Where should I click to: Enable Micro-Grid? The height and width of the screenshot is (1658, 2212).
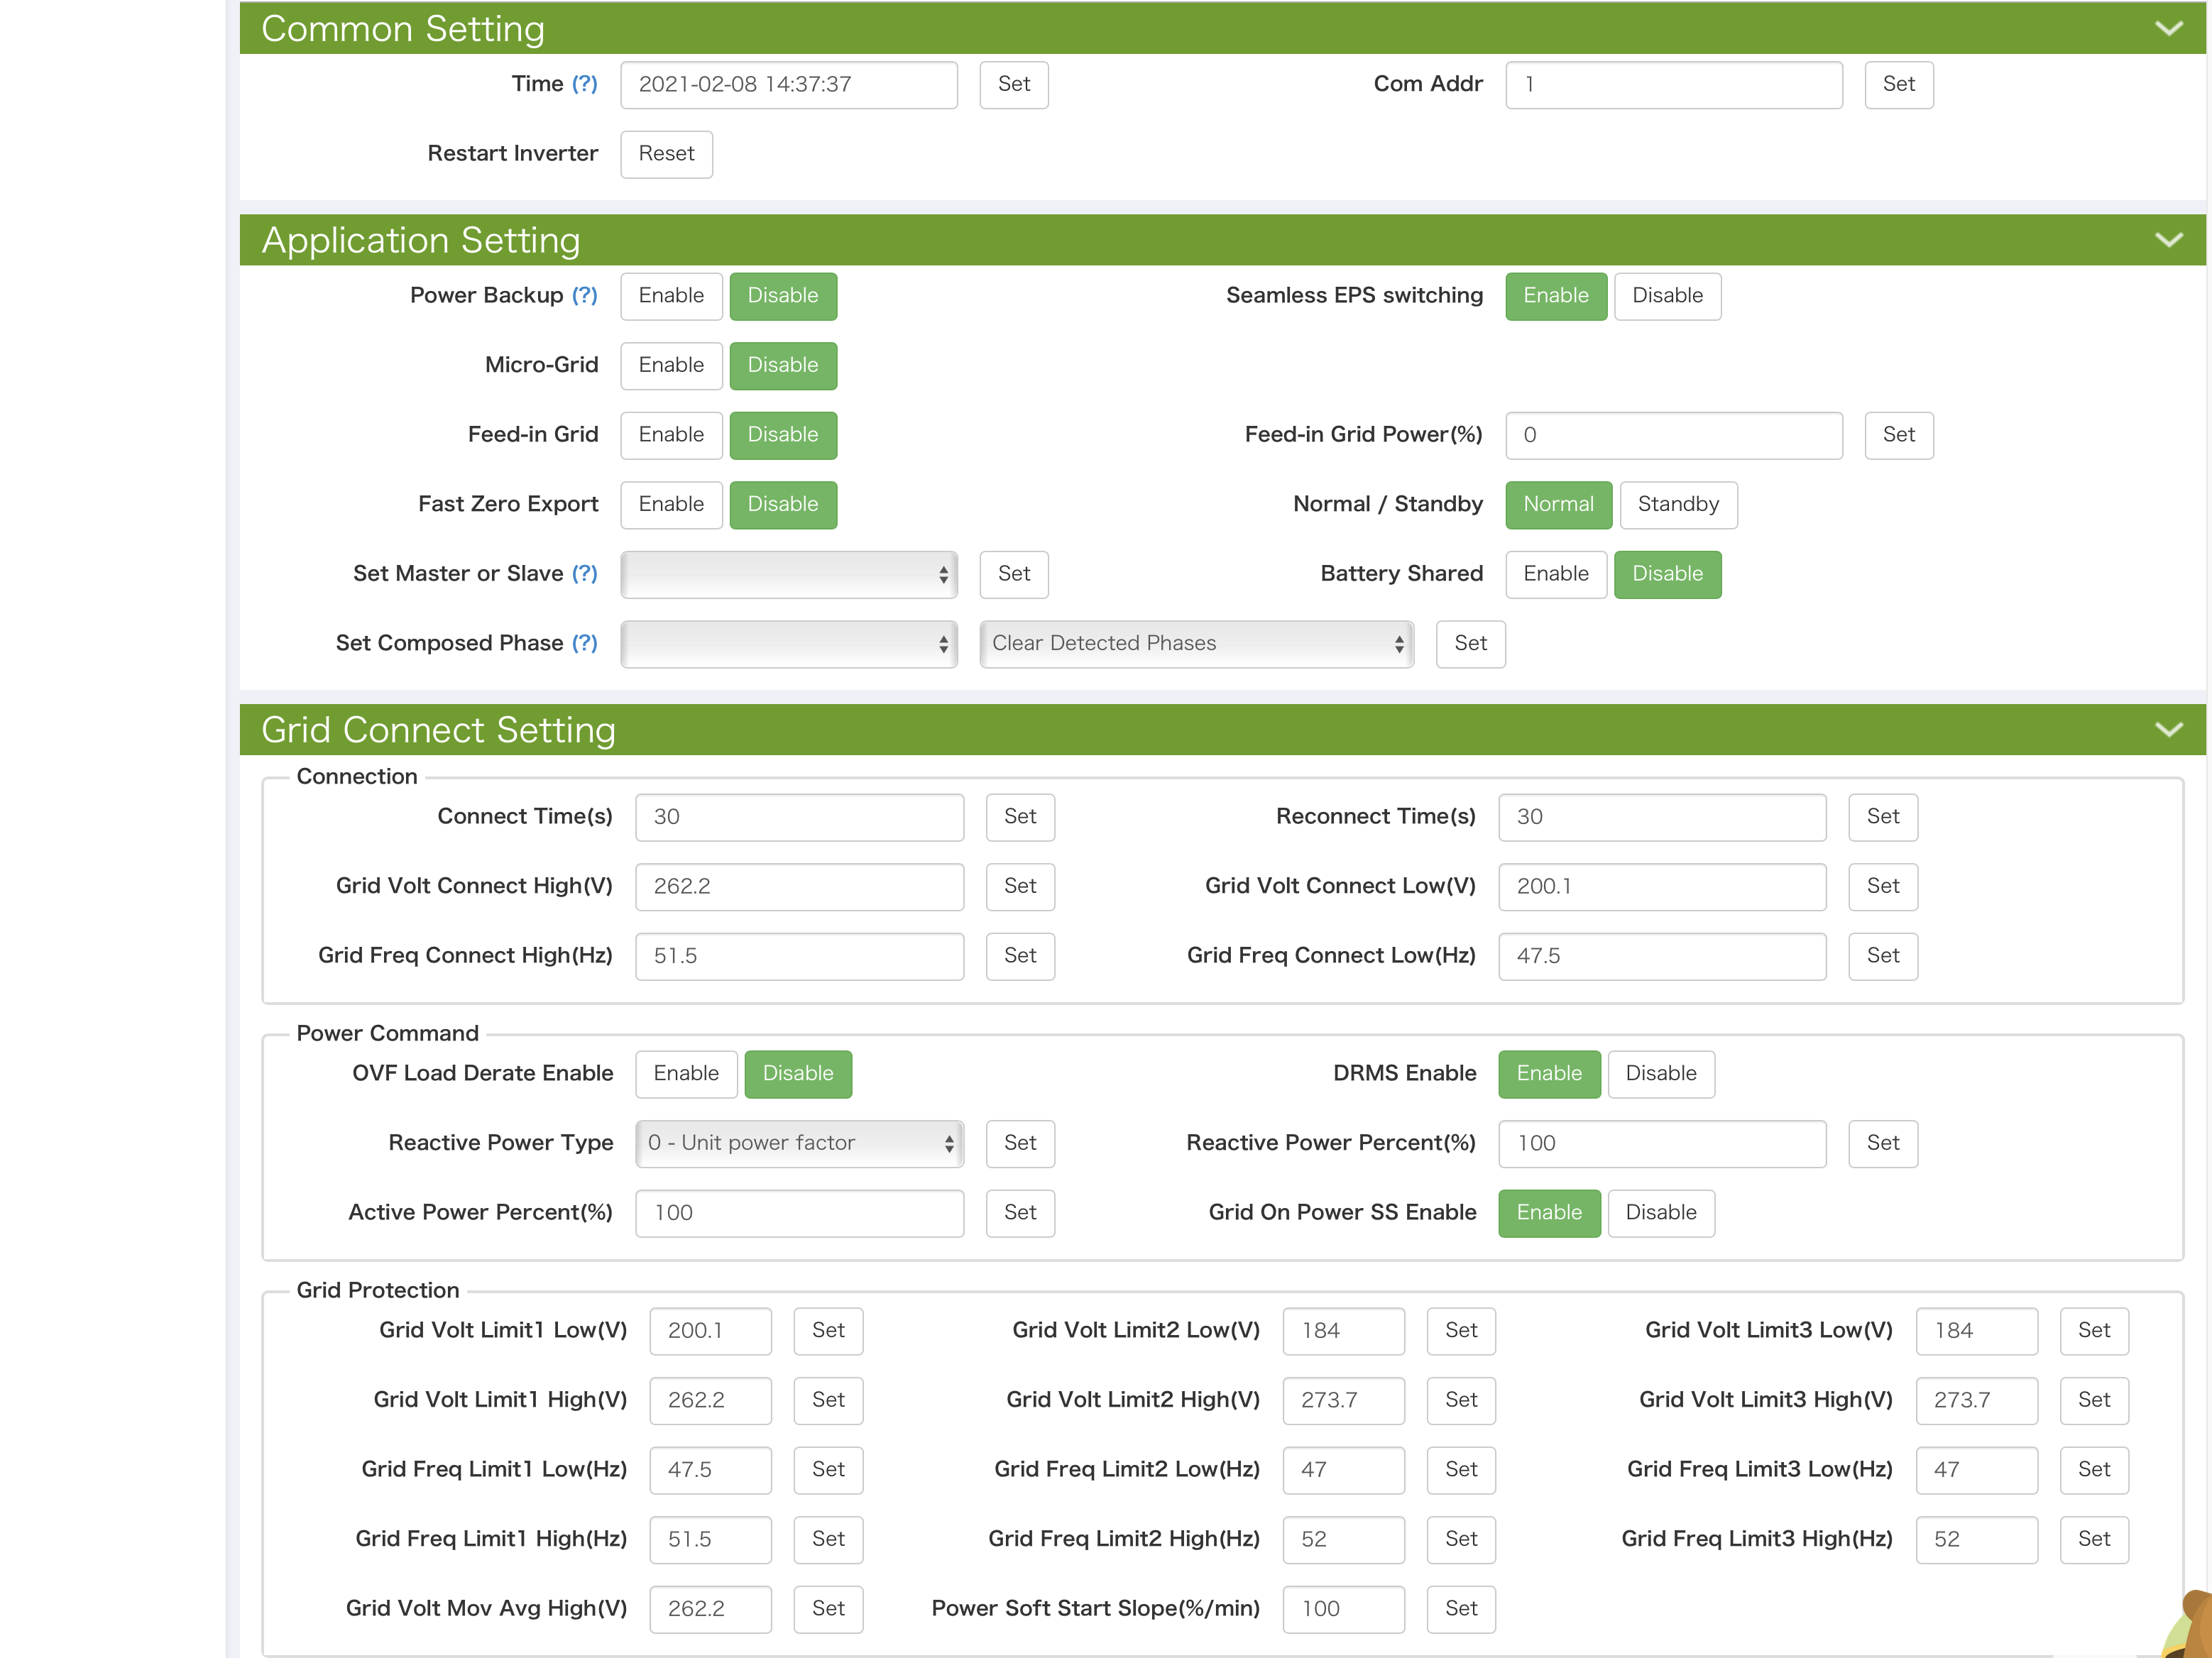pos(671,366)
